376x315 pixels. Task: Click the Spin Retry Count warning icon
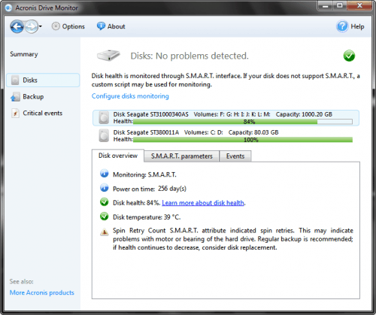(x=105, y=232)
